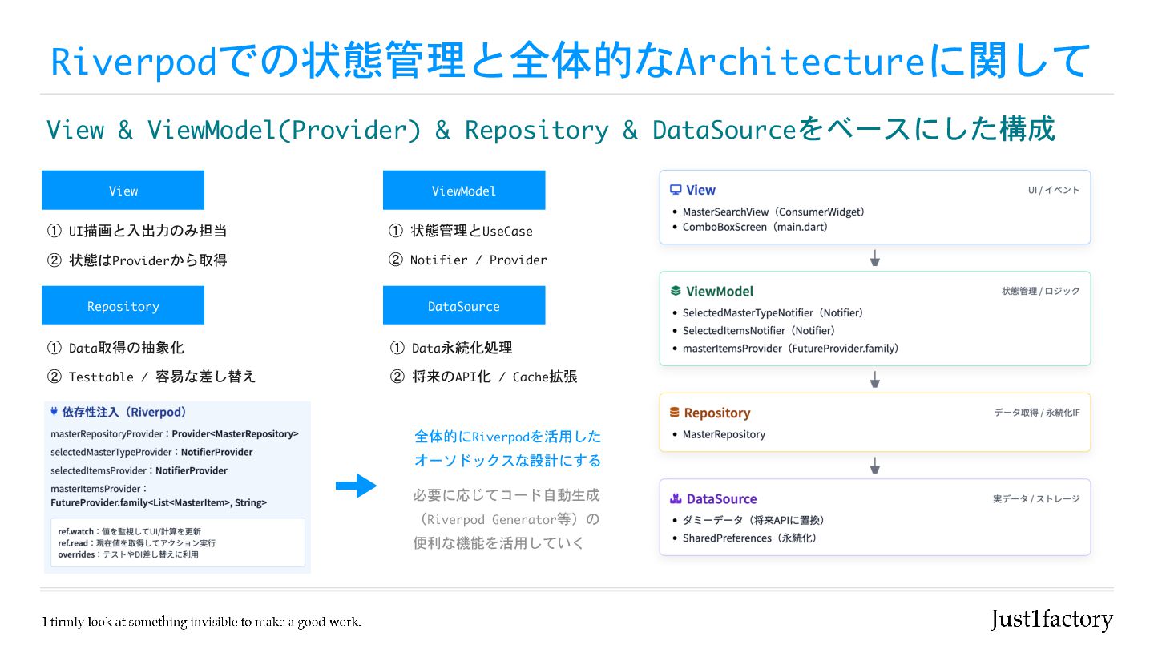Viewport: 1154px width, 649px height.
Task: Click the gray text （Riverpod Generator等）の
Action: click(x=506, y=519)
